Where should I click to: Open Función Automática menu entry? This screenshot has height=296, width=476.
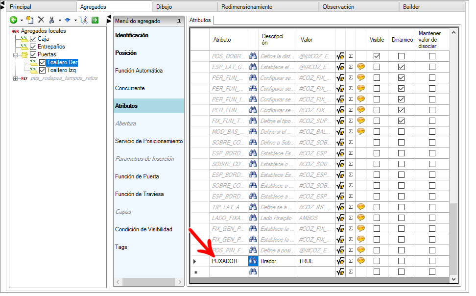tap(139, 71)
